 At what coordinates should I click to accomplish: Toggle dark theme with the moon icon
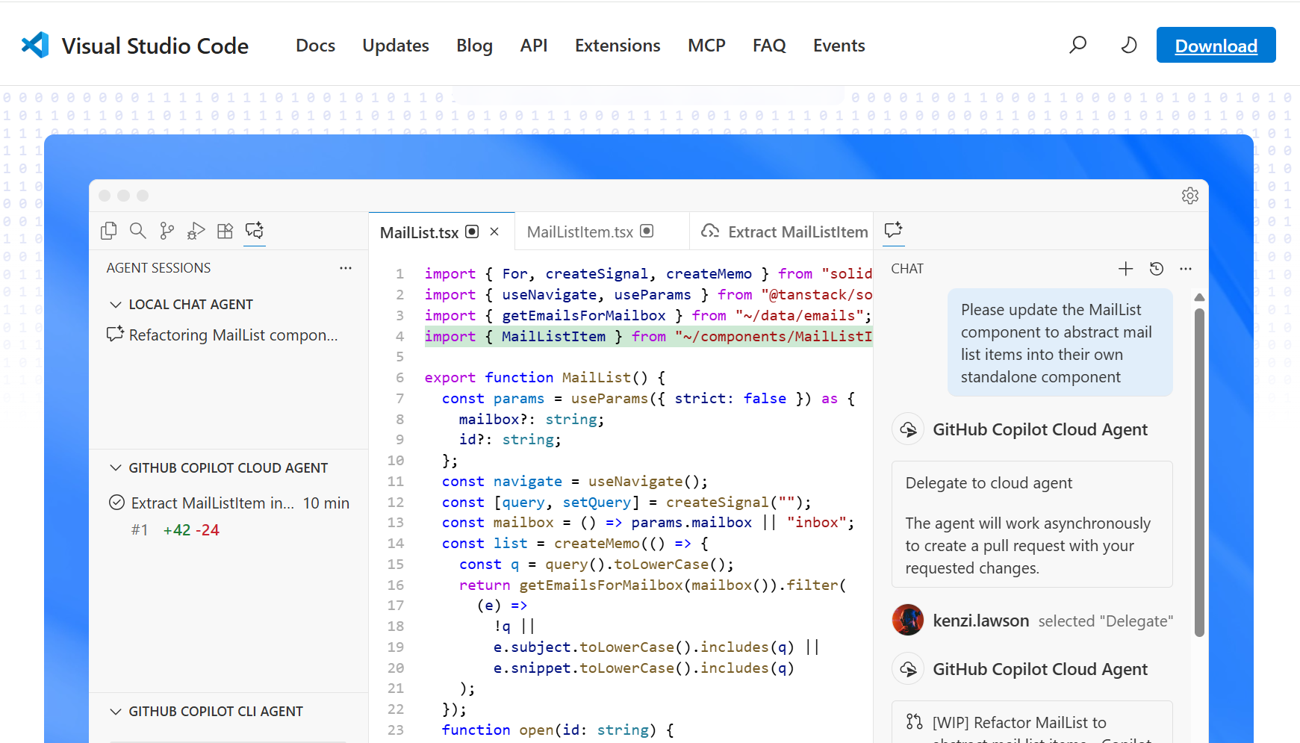(1129, 45)
